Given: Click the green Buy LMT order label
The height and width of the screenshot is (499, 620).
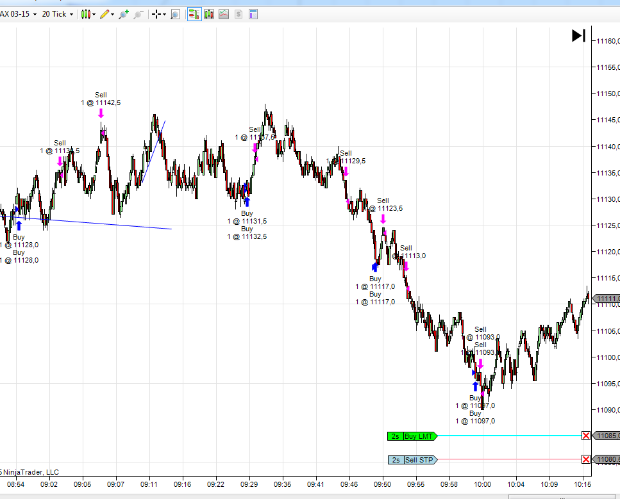Looking at the screenshot, I should click(419, 436).
